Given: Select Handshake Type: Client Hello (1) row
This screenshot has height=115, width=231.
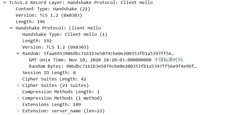Looking at the screenshot, I should (x=65, y=35).
